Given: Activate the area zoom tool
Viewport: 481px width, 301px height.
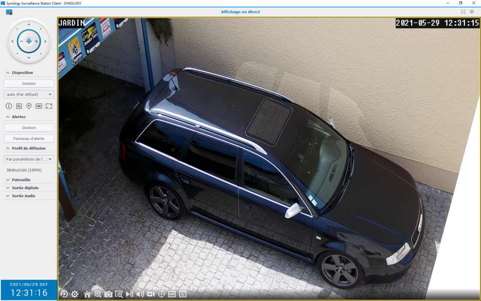Looking at the screenshot, I should tap(119, 294).
